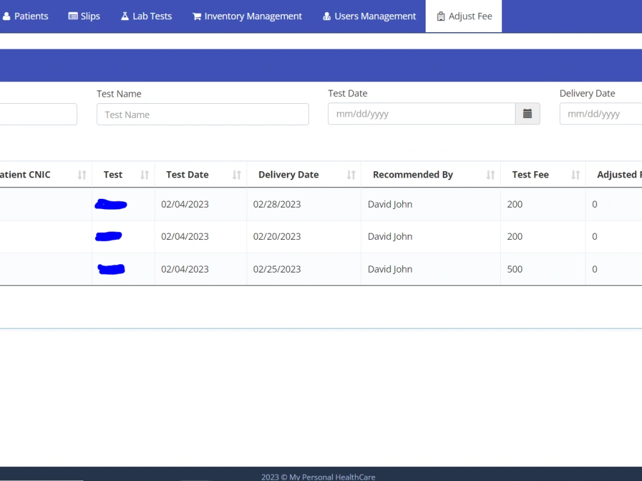
Task: Sort using Recommended By column arrows
Action: [490, 175]
